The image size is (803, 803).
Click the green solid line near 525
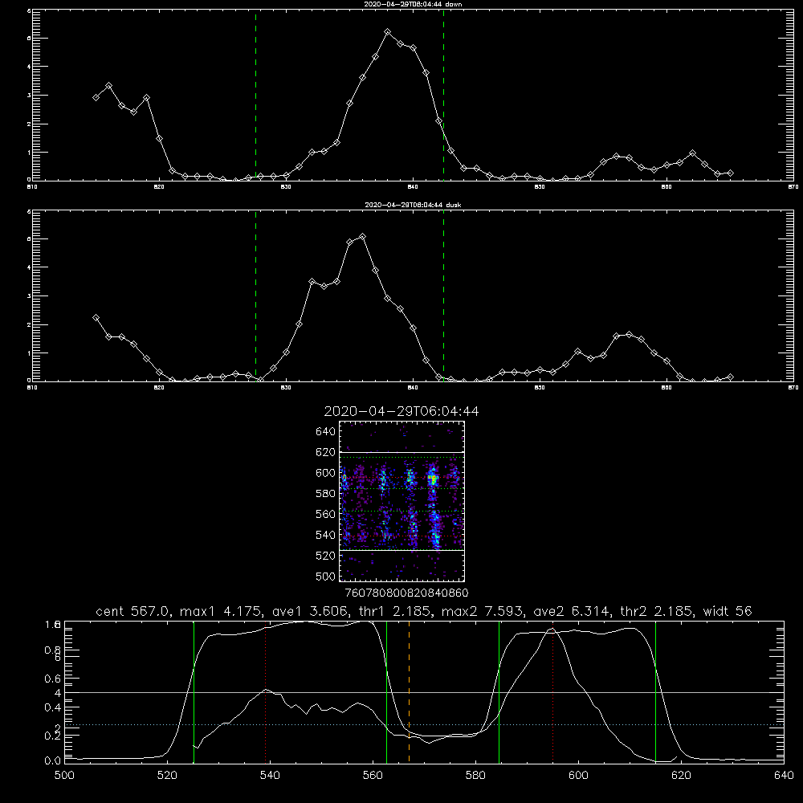194,692
